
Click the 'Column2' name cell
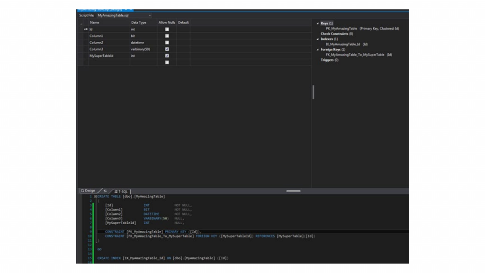point(109,42)
